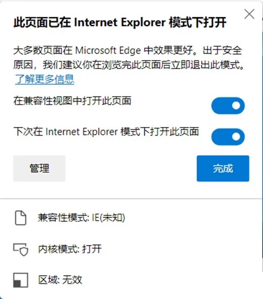Click the IE(未知) value after 兼容性模式
This screenshot has height=299, width=263.
coord(108,218)
